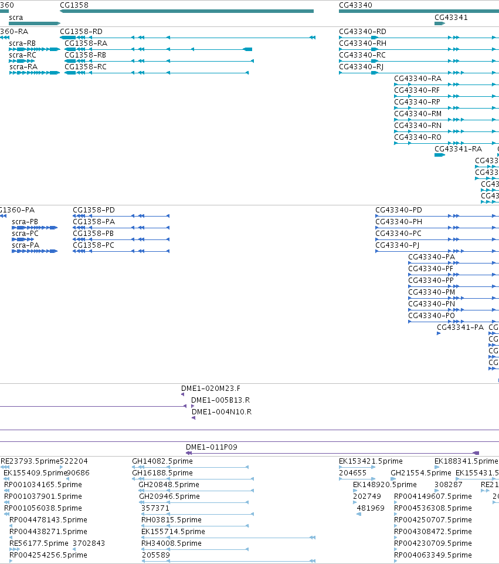The width and height of the screenshot is (499, 564).
Task: Select the scra-PC protein label
Action: click(x=25, y=234)
